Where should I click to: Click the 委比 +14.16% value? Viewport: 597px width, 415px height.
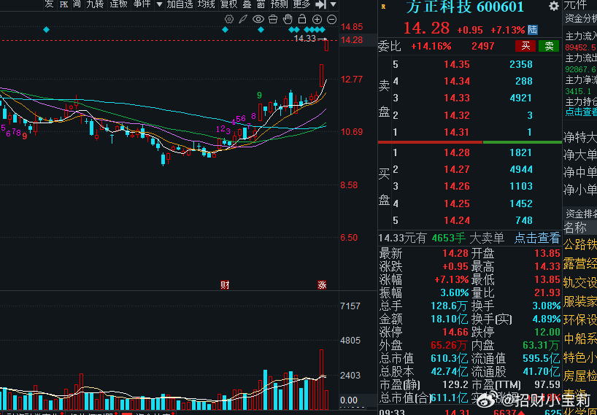point(431,47)
